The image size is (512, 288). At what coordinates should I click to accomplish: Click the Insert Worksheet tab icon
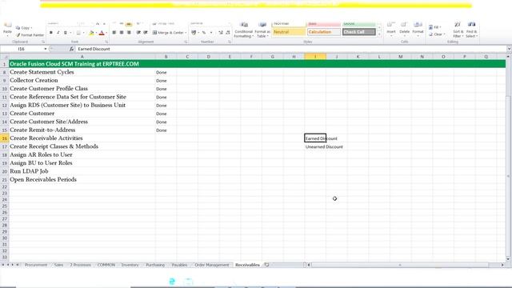(266, 265)
